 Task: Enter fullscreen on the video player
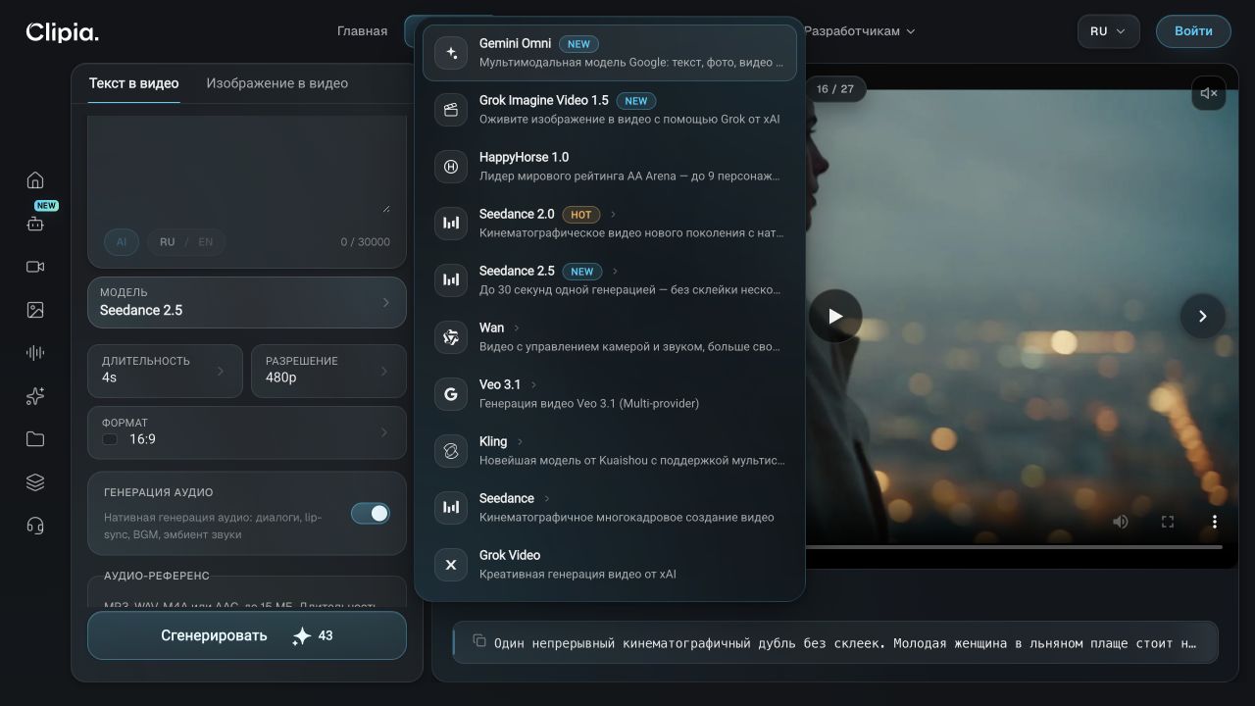coord(1168,522)
